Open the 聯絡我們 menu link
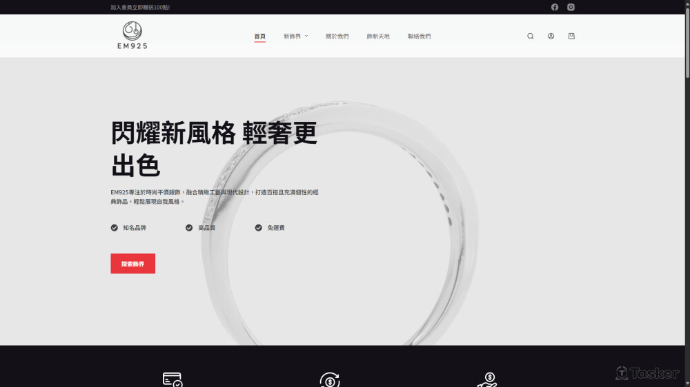The width and height of the screenshot is (690, 387). pyautogui.click(x=419, y=36)
